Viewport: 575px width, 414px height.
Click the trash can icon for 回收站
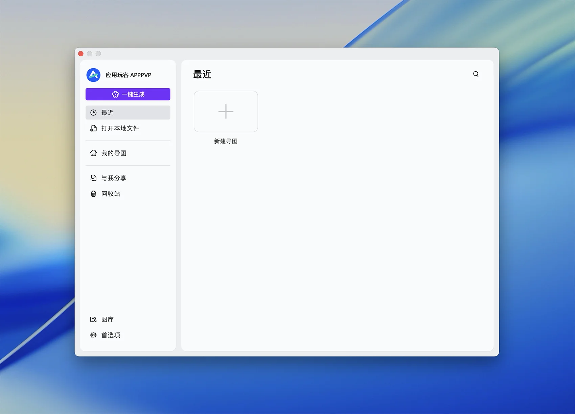pyautogui.click(x=93, y=194)
